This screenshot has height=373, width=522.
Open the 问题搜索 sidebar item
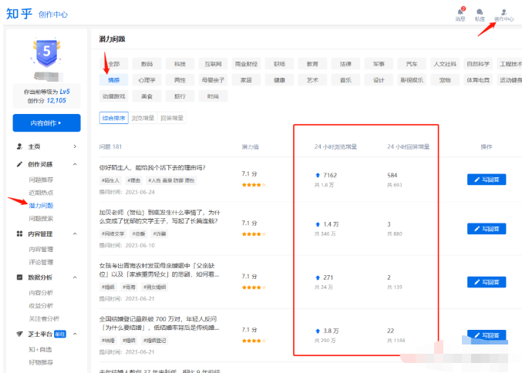[x=41, y=219]
